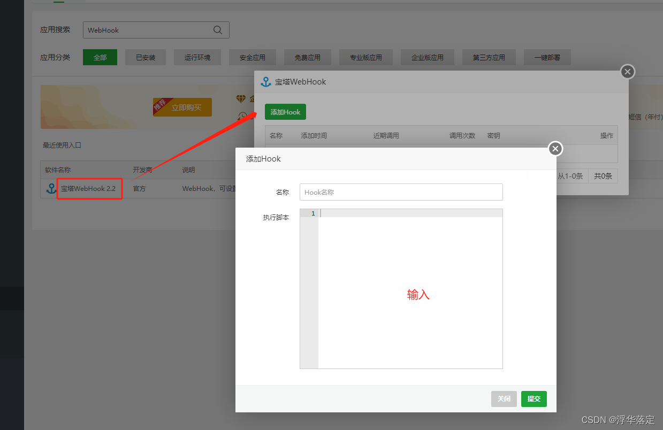Image resolution: width=663 pixels, height=430 pixels.
Task: Click the 软件名称 column header
Action: [58, 170]
